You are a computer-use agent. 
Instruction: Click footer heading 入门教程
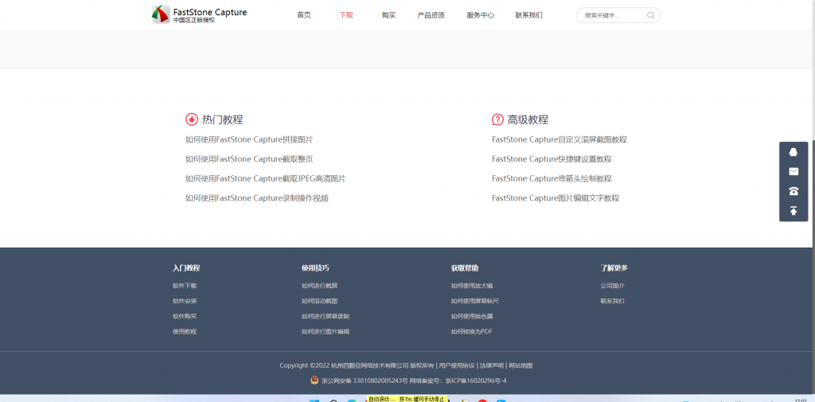186,268
